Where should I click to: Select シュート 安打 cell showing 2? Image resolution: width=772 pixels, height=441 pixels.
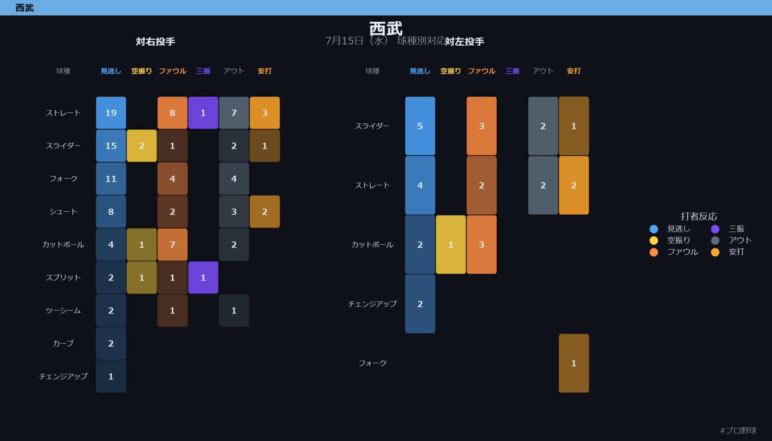pyautogui.click(x=265, y=212)
